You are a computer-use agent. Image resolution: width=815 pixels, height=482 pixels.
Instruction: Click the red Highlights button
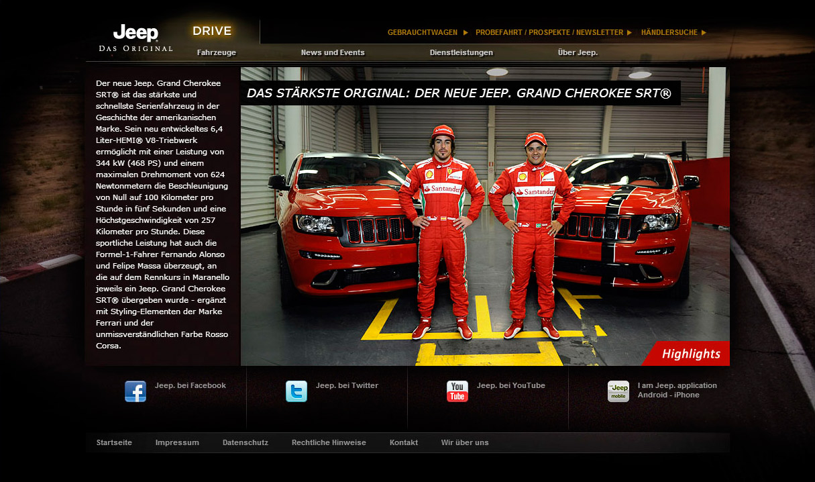[x=690, y=354]
